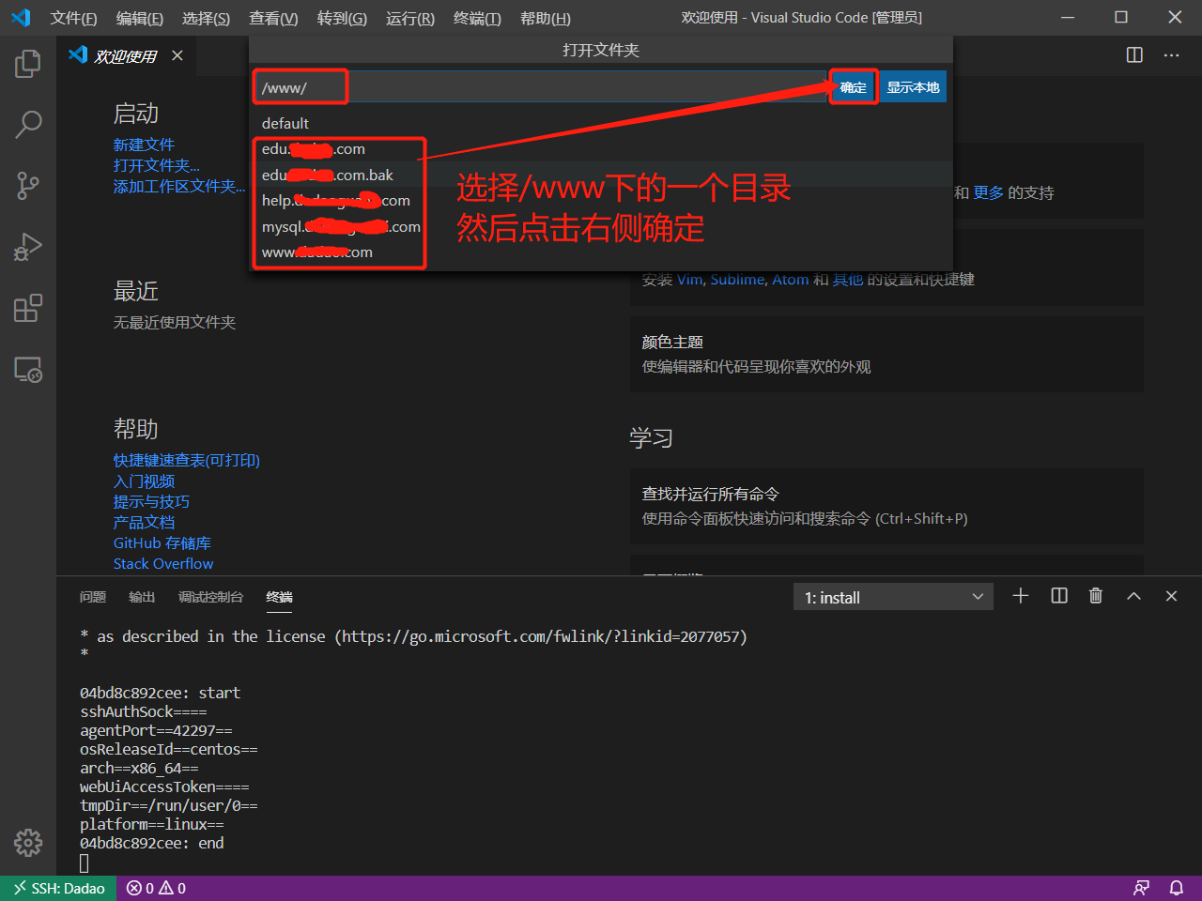The image size is (1202, 901).
Task: Open the Explorer view in activity bar
Action: 28,64
